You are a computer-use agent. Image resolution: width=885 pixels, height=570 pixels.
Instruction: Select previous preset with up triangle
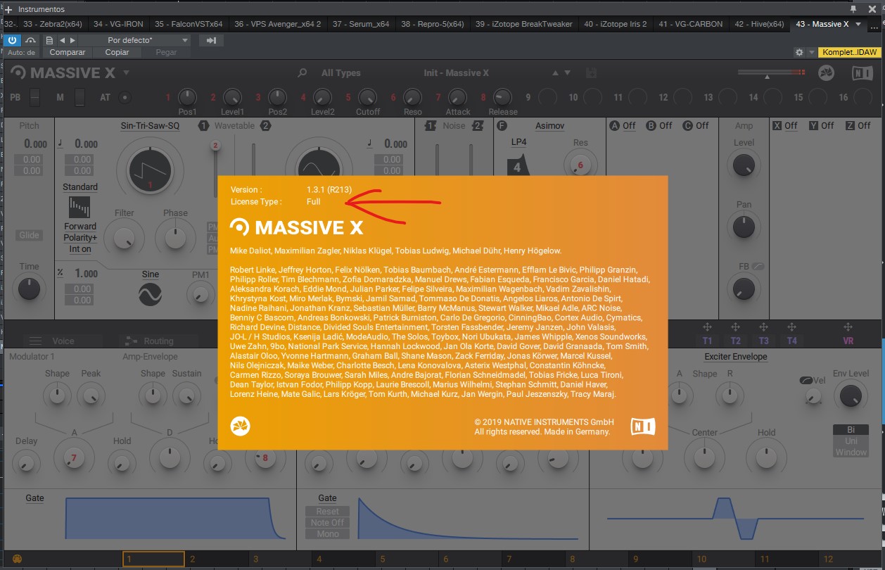556,72
